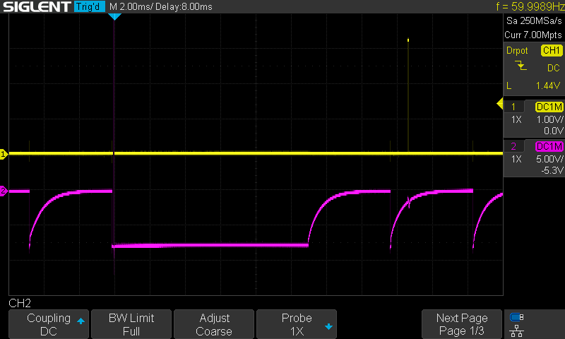The width and height of the screenshot is (565, 339).
Task: Click the yellow channel 1 ground marker
Action: click(4, 154)
